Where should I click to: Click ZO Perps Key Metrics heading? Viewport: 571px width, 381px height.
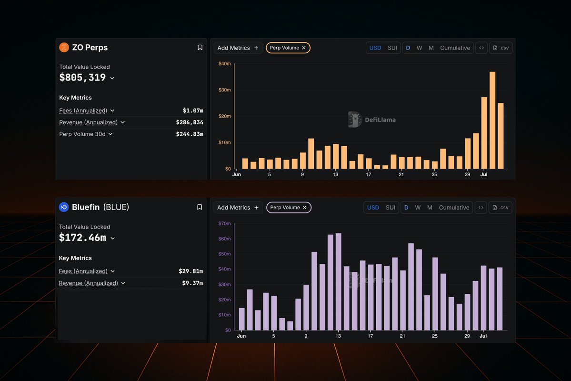pyautogui.click(x=75, y=98)
